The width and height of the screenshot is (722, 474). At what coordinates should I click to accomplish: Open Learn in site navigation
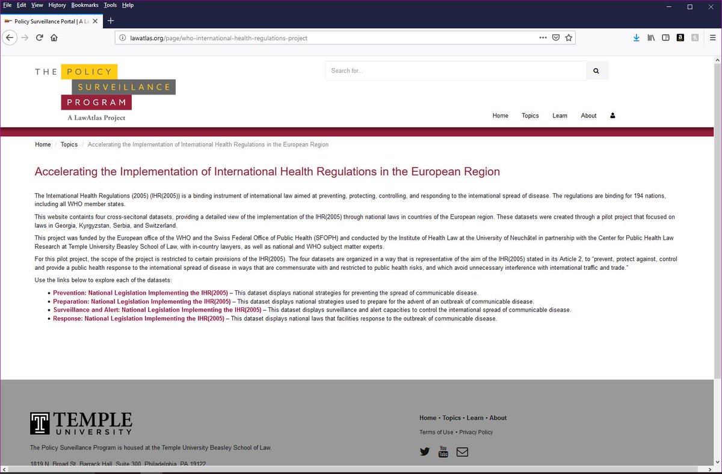coord(560,116)
